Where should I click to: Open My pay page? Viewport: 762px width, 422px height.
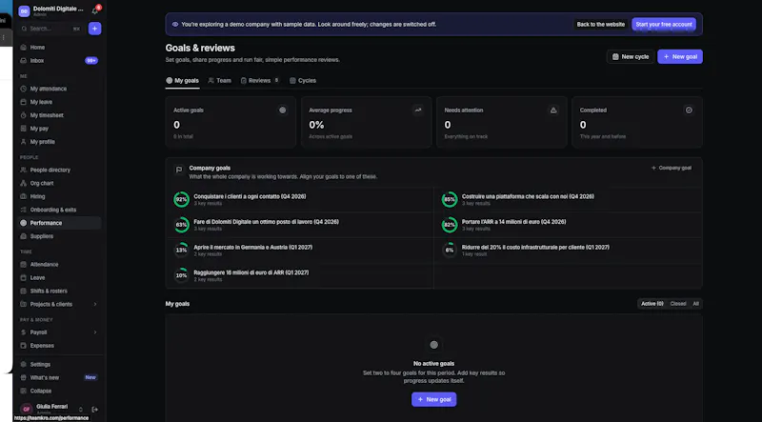[59, 129]
